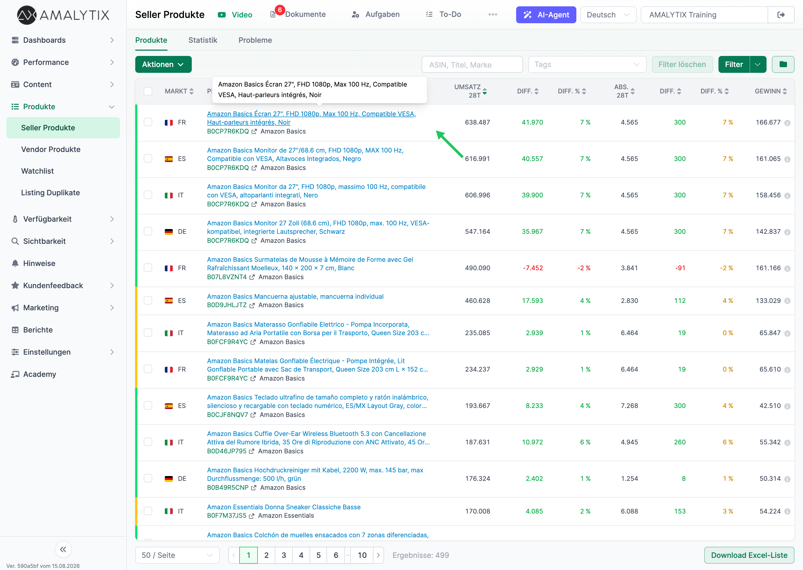Image resolution: width=803 pixels, height=570 pixels.
Task: Sort by UMSATZ 28T column sort icon
Action: [x=485, y=91]
